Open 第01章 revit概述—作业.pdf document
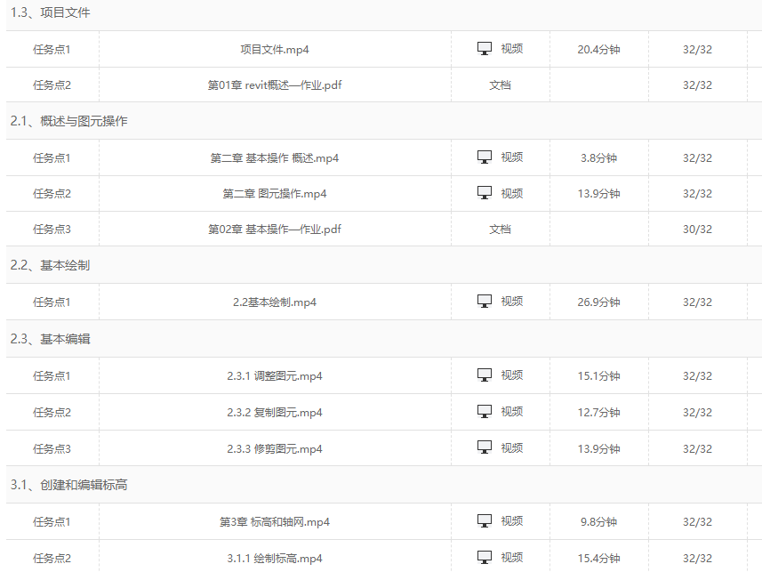 [x=275, y=85]
